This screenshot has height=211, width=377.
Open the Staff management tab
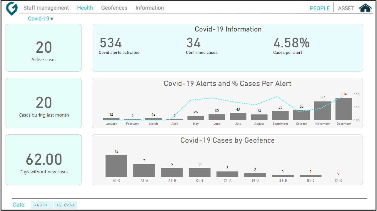(x=46, y=8)
